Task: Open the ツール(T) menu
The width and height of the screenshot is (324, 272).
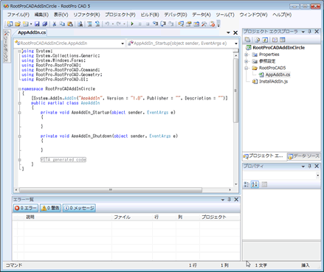Action: click(225, 15)
